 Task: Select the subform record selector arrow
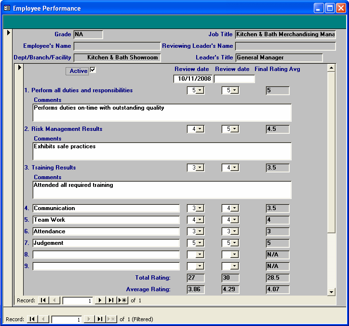(x=19, y=67)
